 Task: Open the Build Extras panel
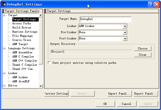click(x=22, y=27)
